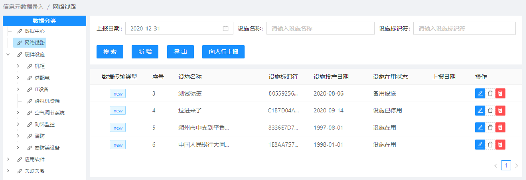Image resolution: width=526 pixels, height=180 pixels.
Task: Click blue edit icon for 测试标签 row
Action: pos(480,93)
